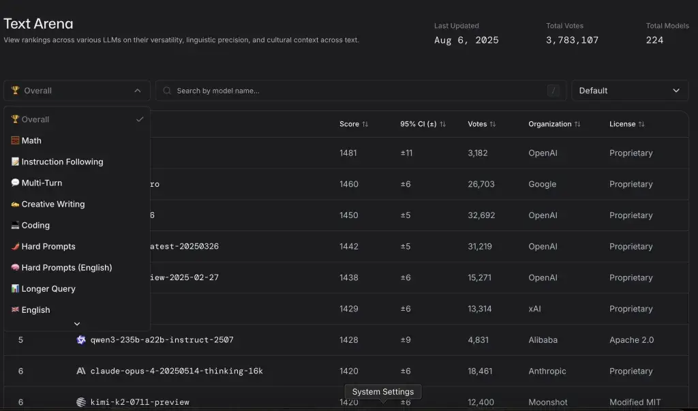The height and width of the screenshot is (411, 698).
Task: Click the Anthropic logo beside claude-opus-4
Action: click(81, 371)
